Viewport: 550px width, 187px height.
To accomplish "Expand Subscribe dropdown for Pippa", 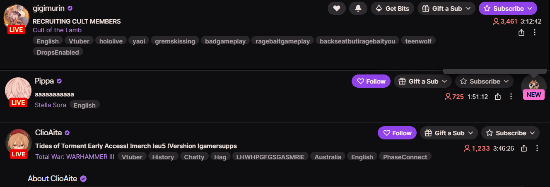I will pos(484,81).
